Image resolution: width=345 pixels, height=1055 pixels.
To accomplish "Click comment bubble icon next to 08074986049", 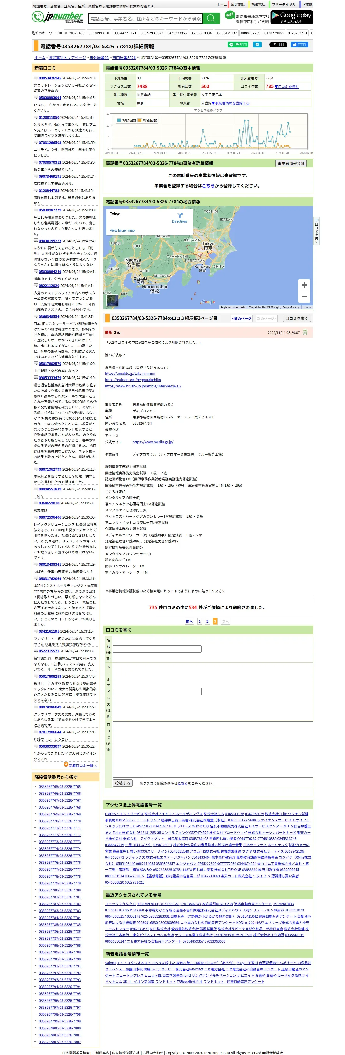I will click(36, 707).
